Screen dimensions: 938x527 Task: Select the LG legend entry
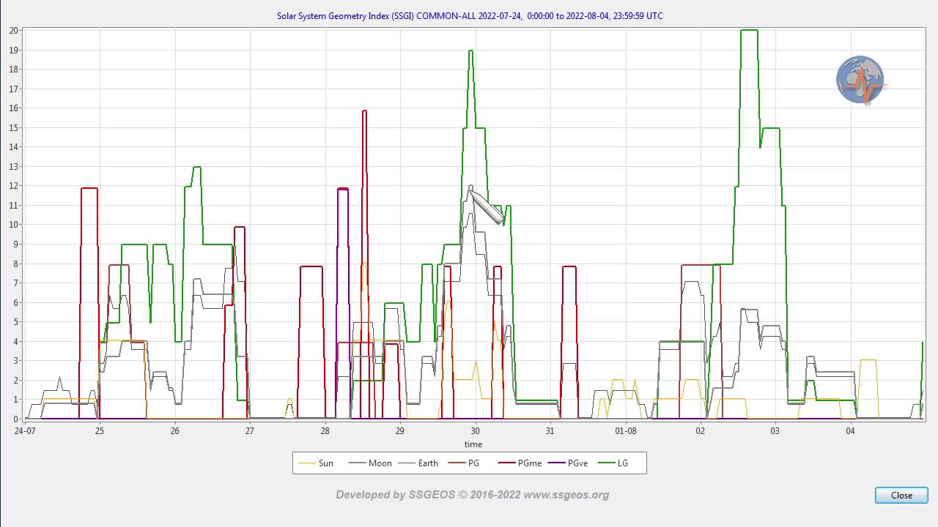click(613, 463)
